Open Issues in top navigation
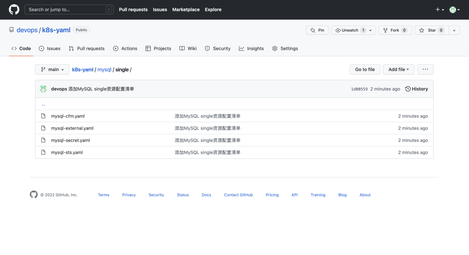Screen dimensions: 469x255 pos(160,10)
